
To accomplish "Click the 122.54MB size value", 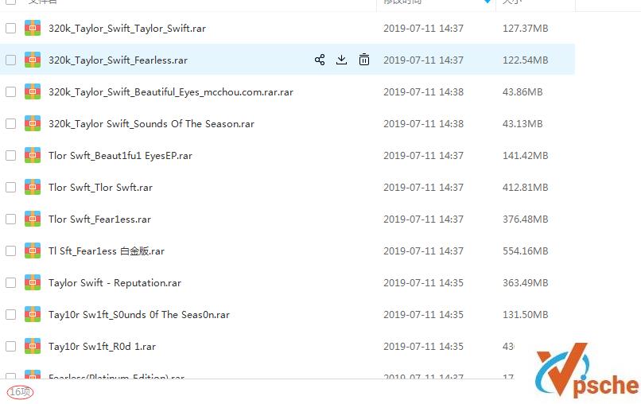I will coord(525,60).
